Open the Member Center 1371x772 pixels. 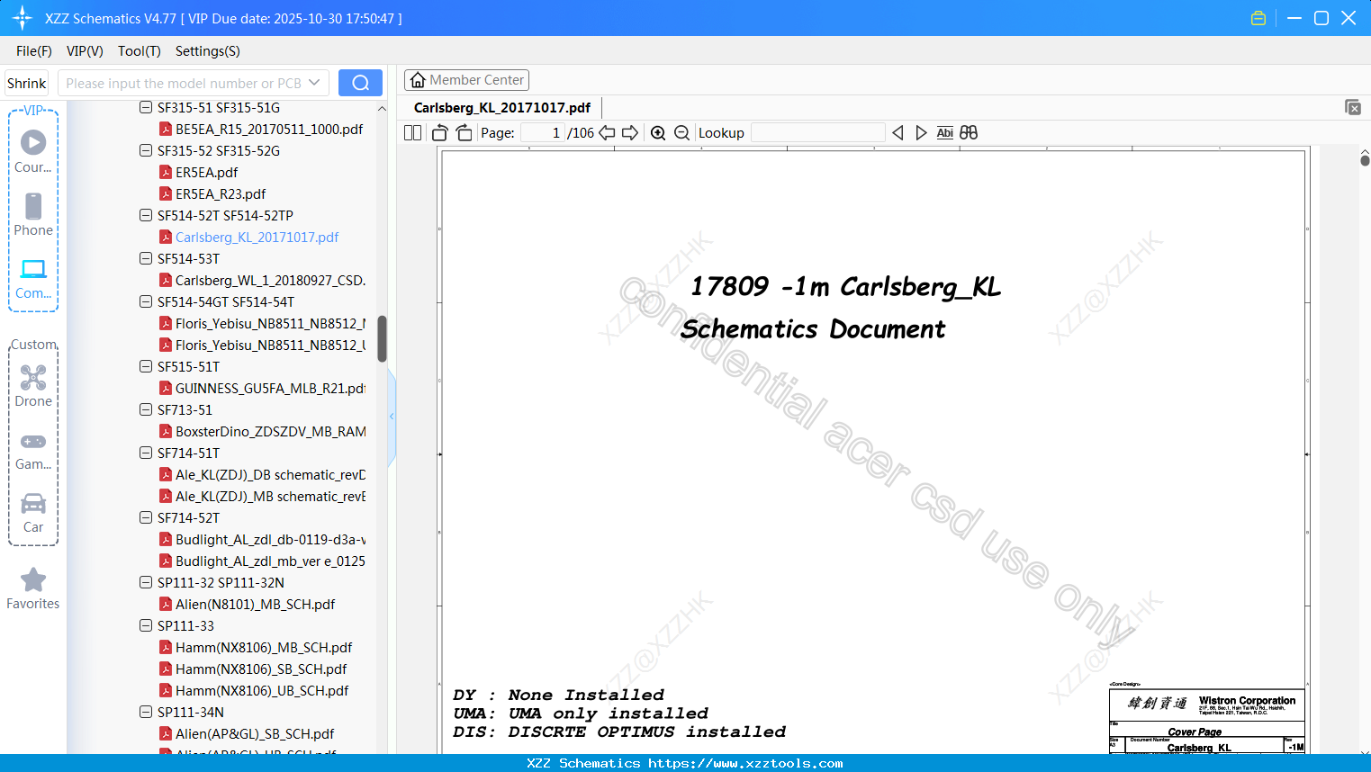pyautogui.click(x=466, y=80)
